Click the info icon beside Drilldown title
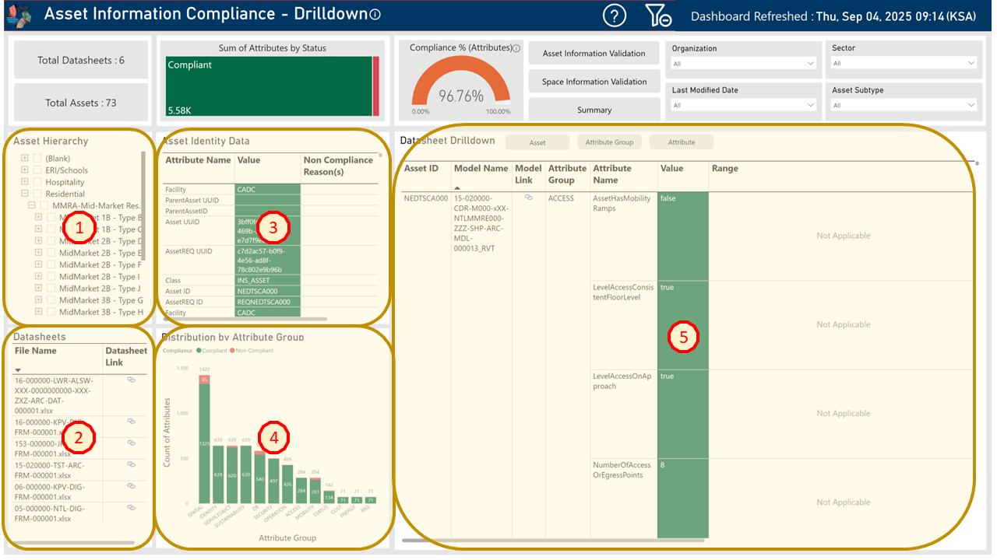The width and height of the screenshot is (997, 560). point(375,15)
